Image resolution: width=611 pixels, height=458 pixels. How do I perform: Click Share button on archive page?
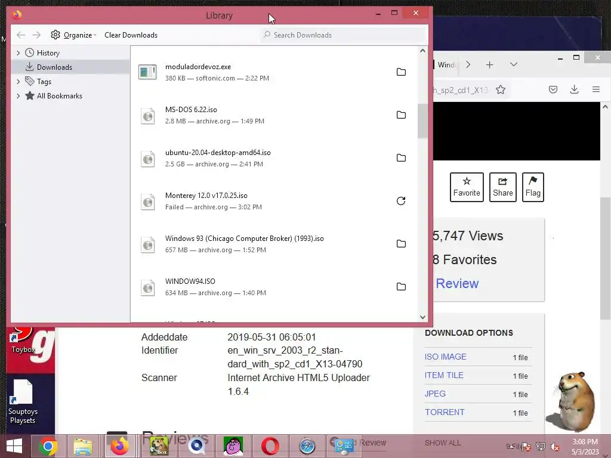coord(502,187)
